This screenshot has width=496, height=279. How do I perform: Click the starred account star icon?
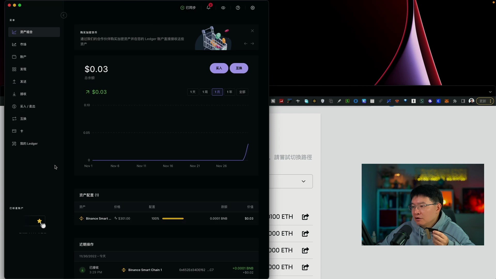pyautogui.click(x=40, y=221)
